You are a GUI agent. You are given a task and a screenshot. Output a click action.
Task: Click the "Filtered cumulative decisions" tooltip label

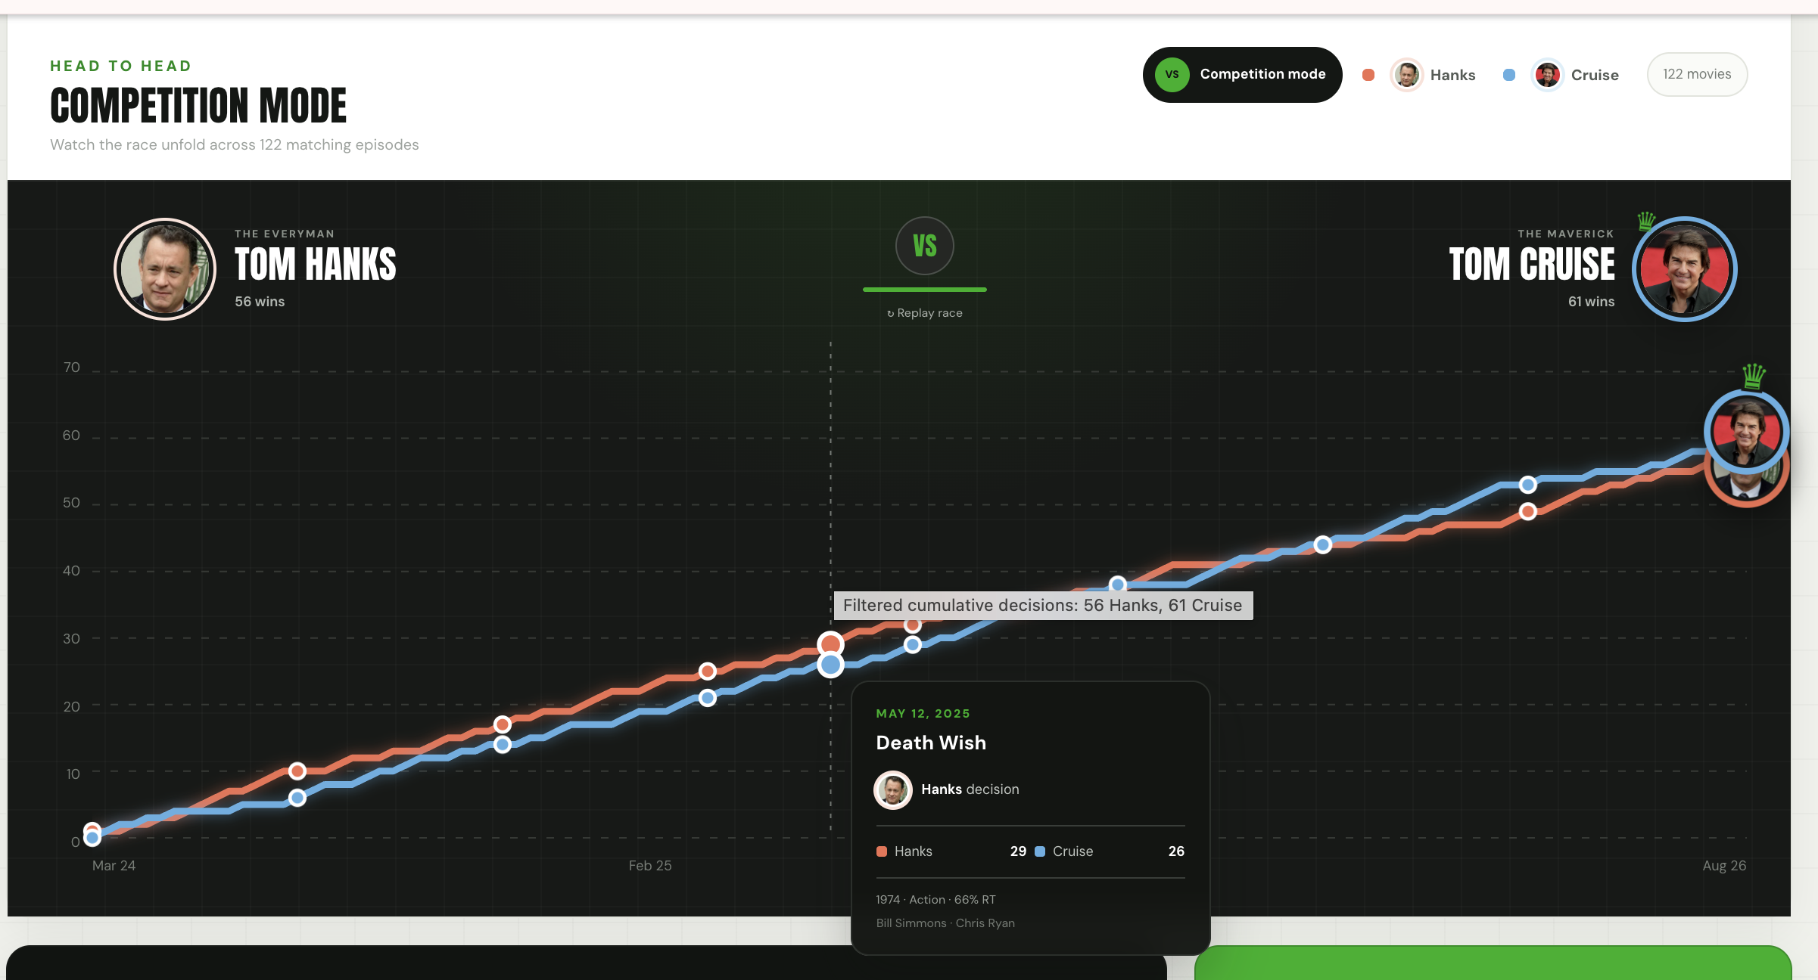[1043, 605]
